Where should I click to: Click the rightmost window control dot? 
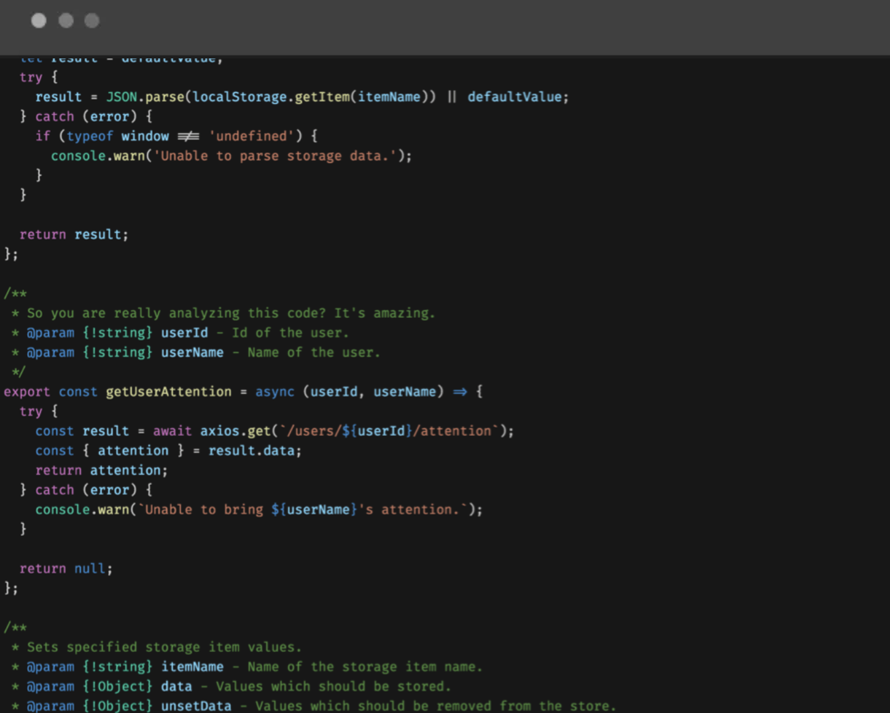click(92, 21)
